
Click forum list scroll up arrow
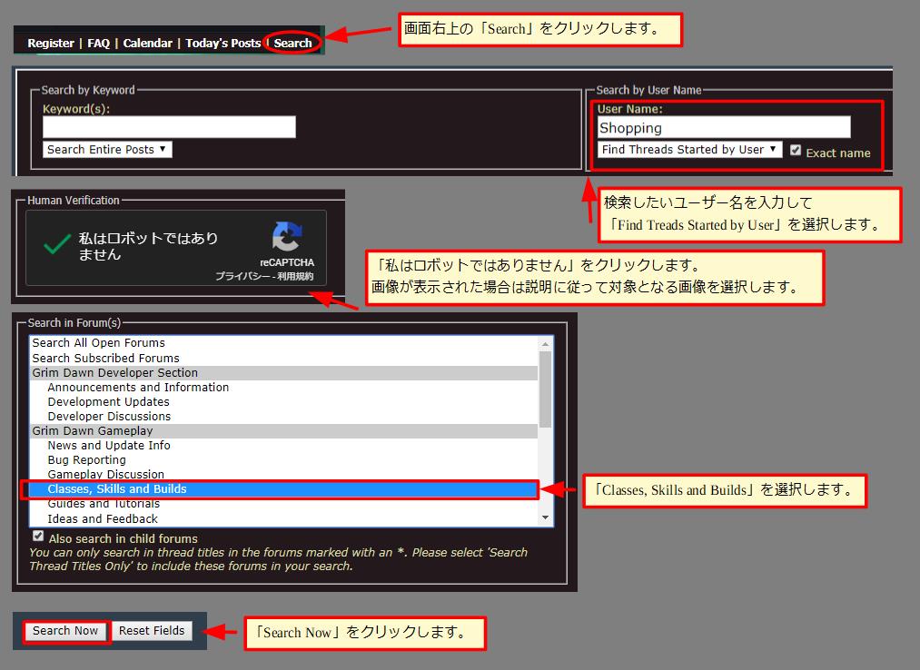(x=546, y=344)
